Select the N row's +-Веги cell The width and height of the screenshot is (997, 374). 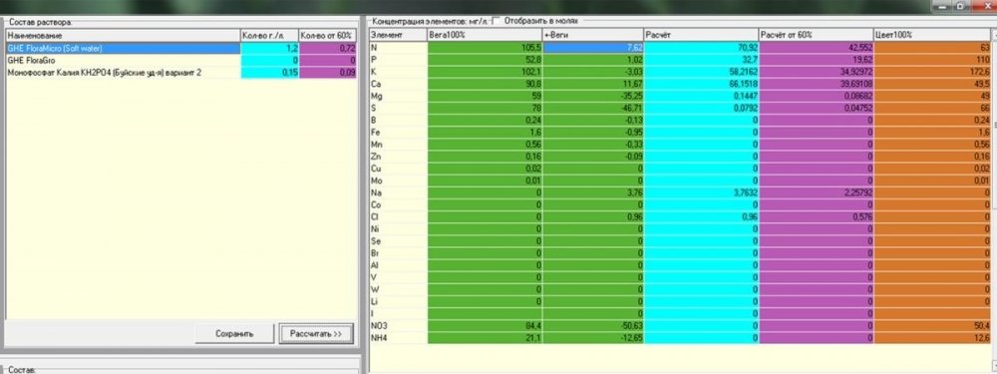[593, 47]
